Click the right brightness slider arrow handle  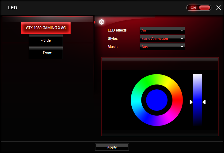(x=204, y=102)
